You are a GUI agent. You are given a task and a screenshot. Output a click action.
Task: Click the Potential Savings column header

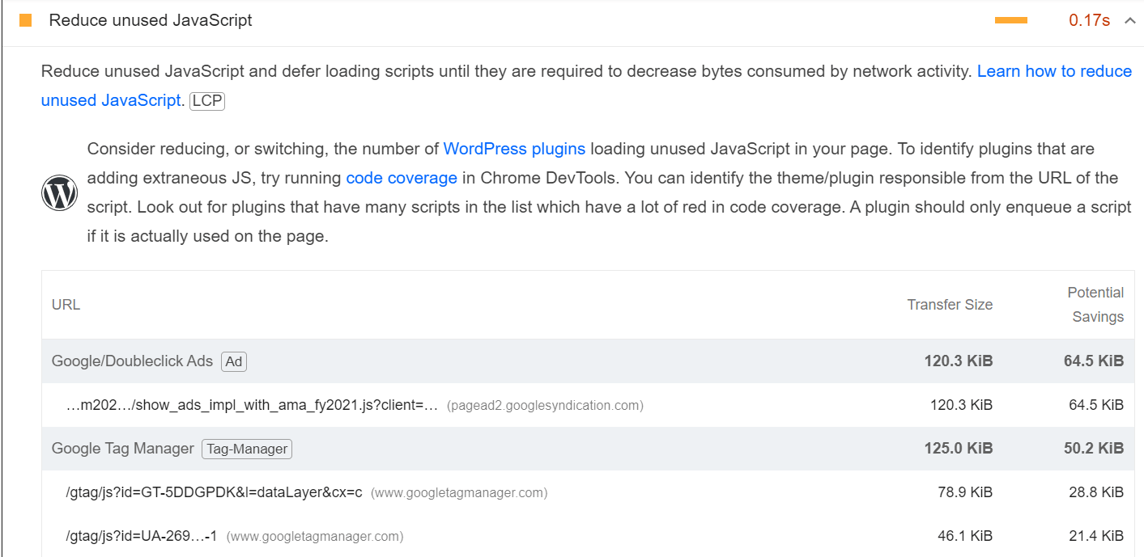(1096, 305)
